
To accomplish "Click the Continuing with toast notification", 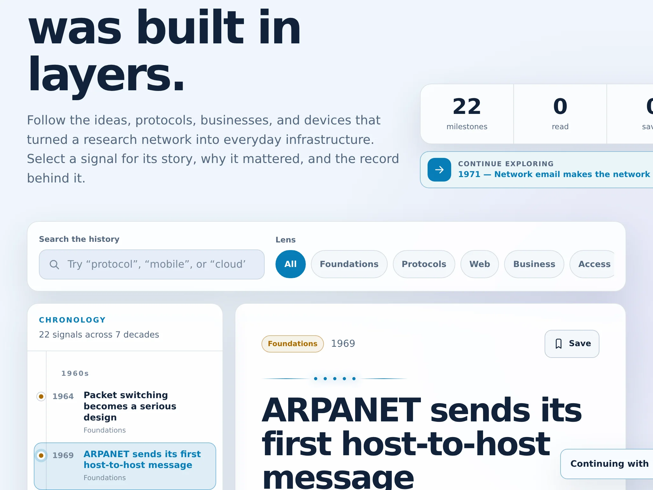I will [607, 464].
